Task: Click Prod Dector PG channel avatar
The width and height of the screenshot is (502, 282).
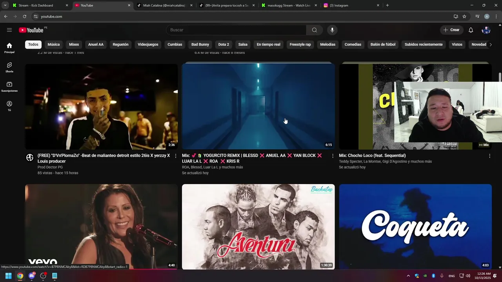Action: pos(30,157)
